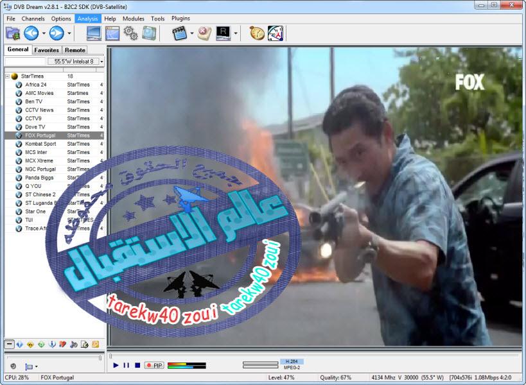Click the clapperboard recording icon

[x=179, y=33]
